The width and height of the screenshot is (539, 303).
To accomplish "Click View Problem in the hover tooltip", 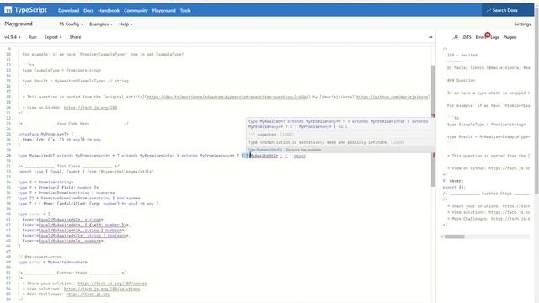I will pos(265,150).
